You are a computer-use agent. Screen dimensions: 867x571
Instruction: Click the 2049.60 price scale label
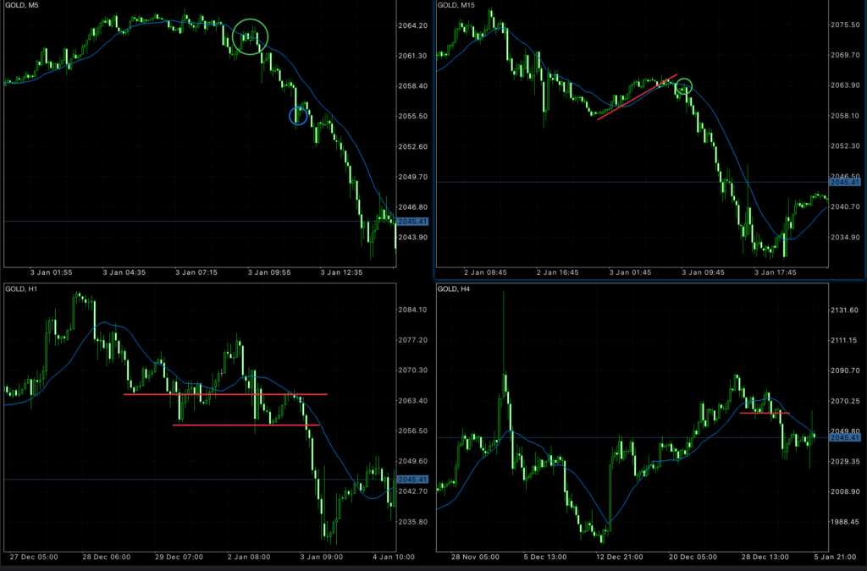412,461
